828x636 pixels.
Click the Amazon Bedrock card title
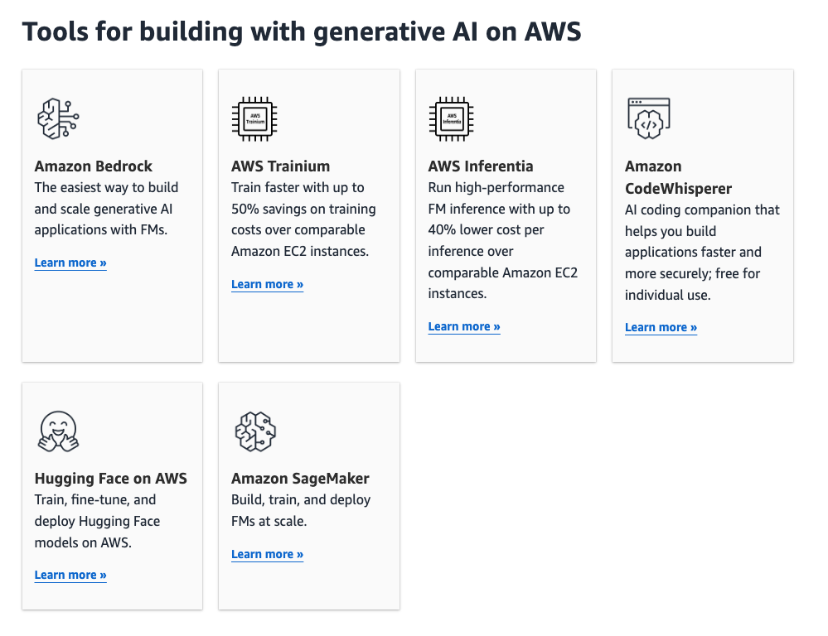pyautogui.click(x=94, y=166)
